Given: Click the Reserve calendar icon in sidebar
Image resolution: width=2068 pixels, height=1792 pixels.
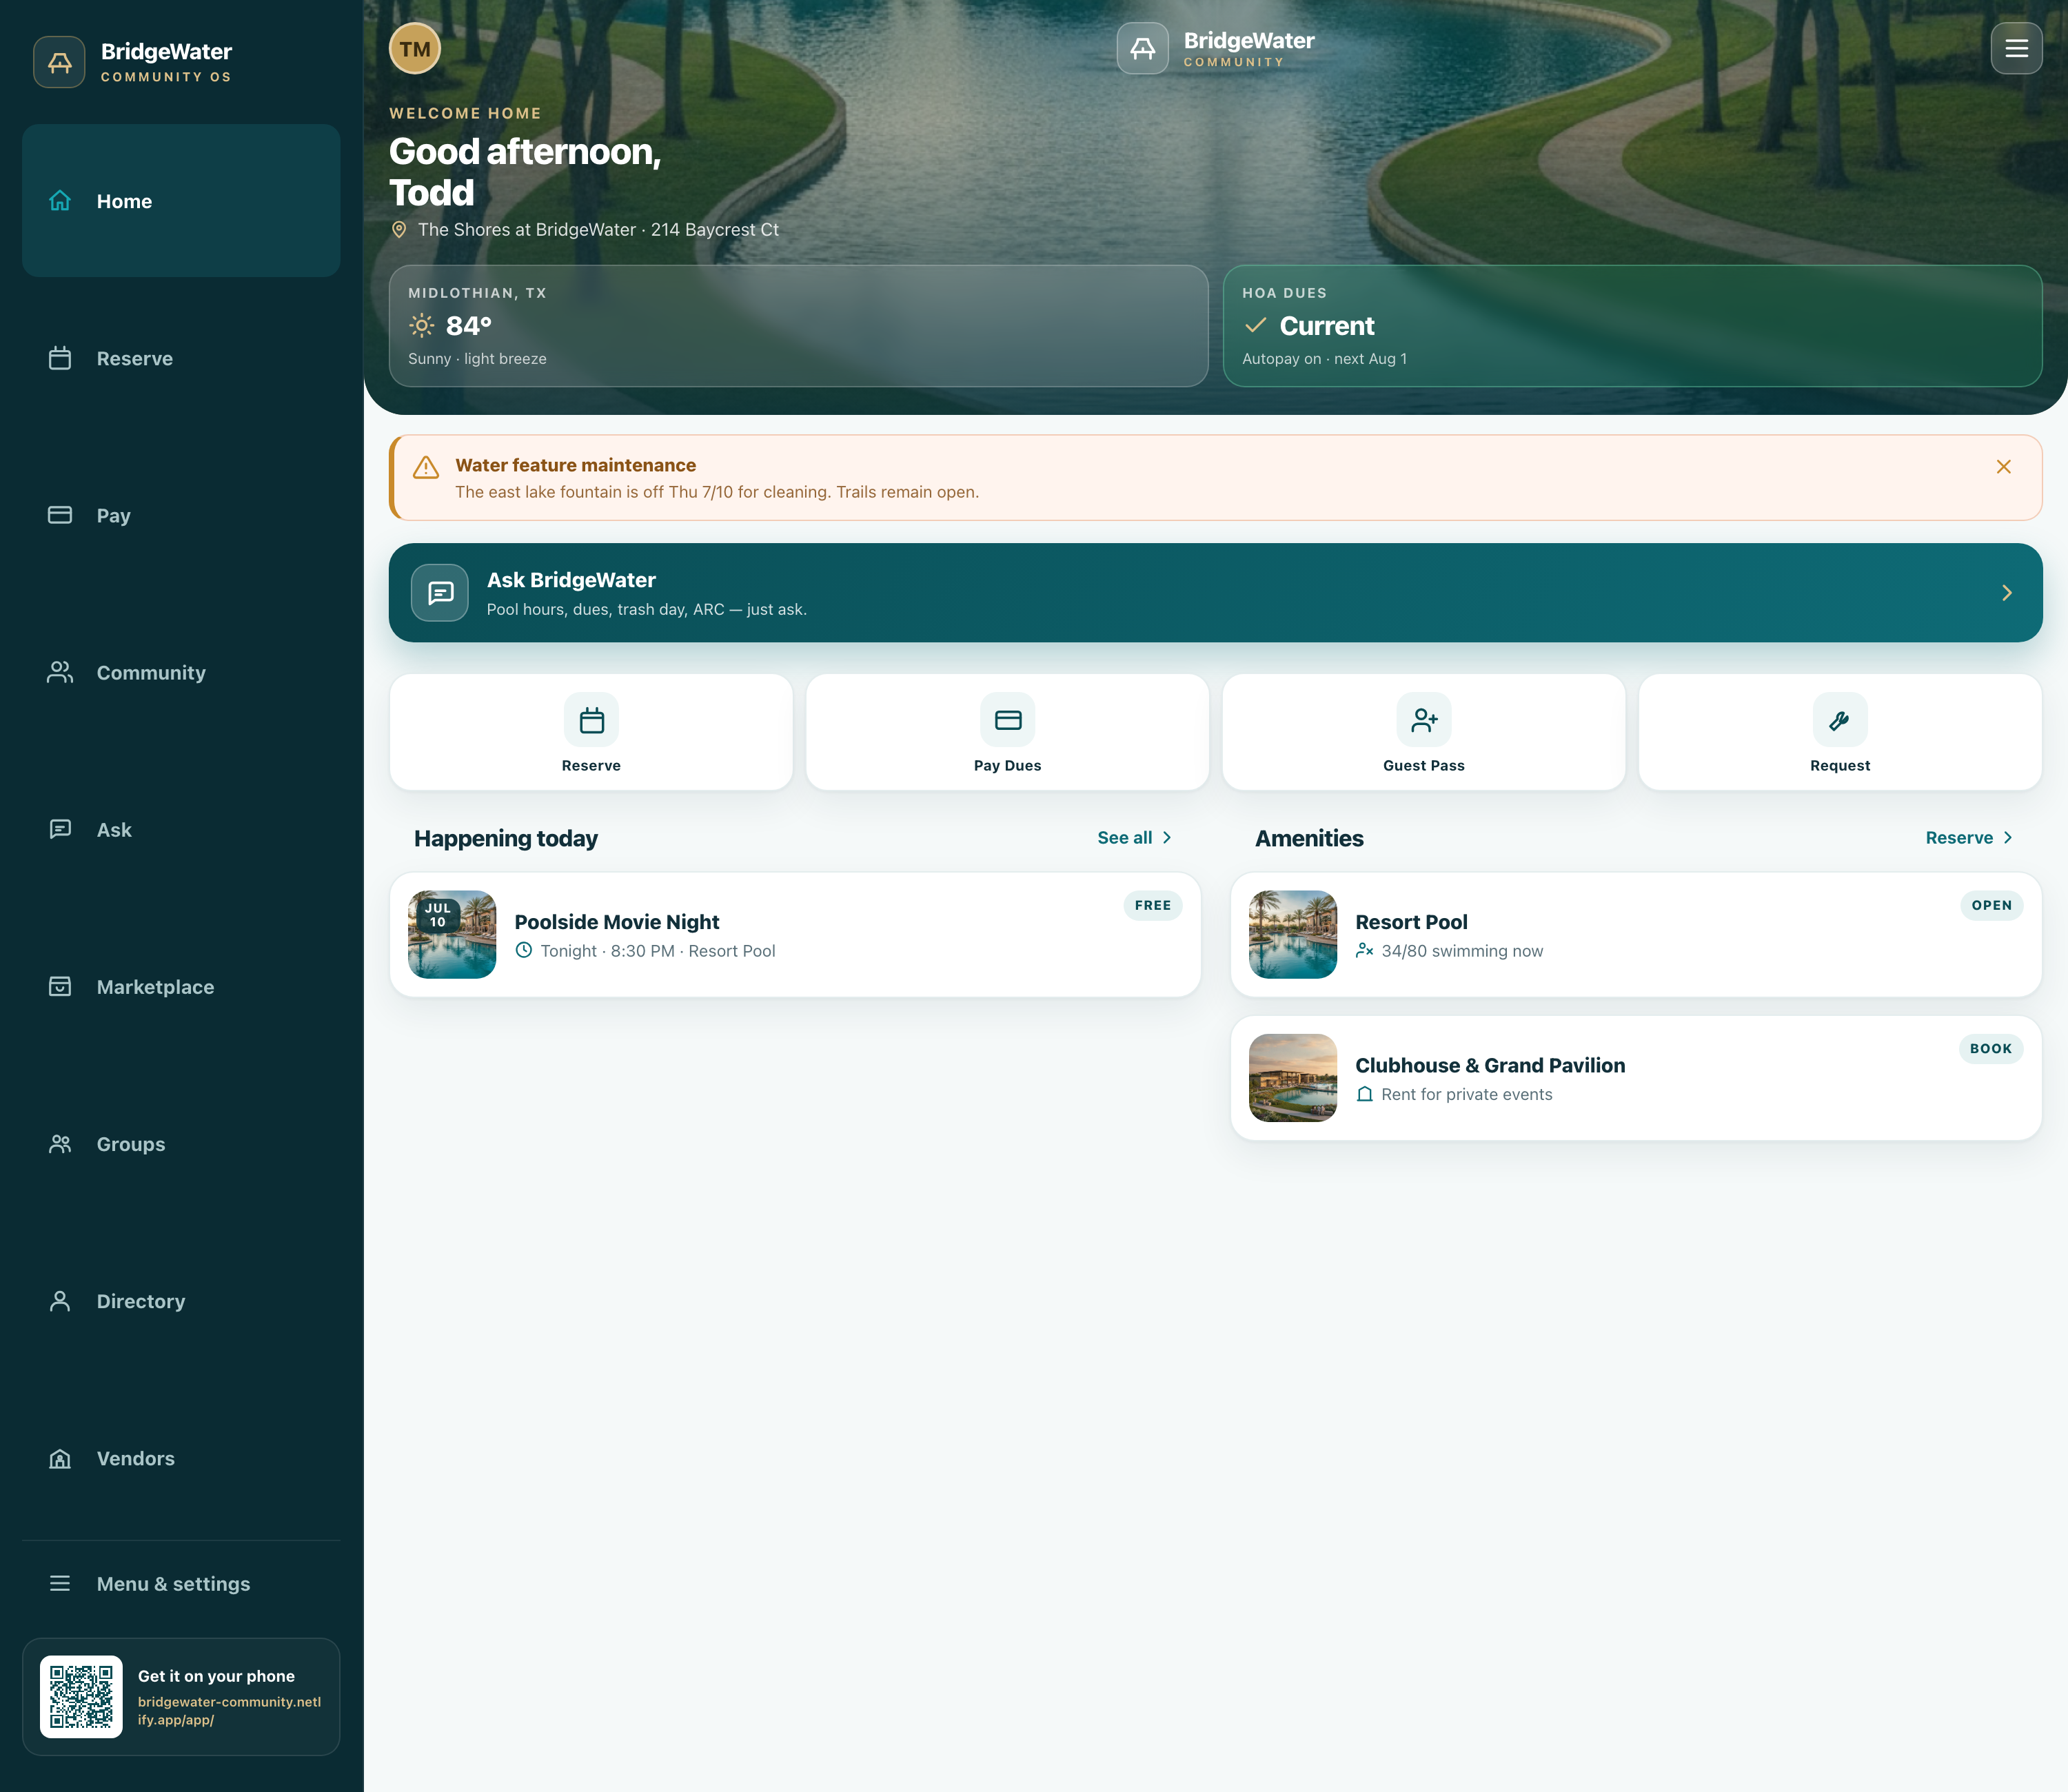Looking at the screenshot, I should pyautogui.click(x=60, y=358).
